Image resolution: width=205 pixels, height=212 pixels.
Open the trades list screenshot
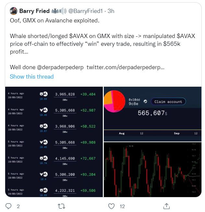pyautogui.click(x=54, y=142)
